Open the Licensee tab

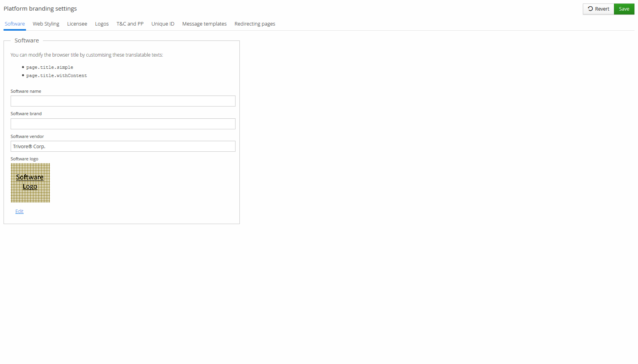77,24
